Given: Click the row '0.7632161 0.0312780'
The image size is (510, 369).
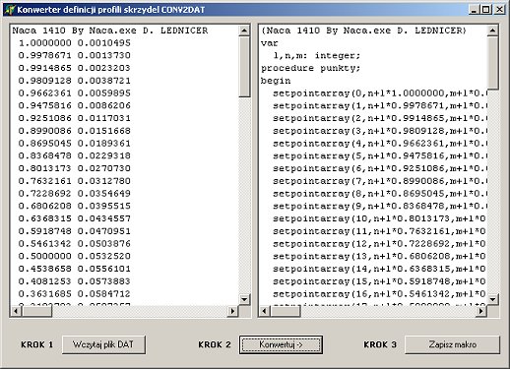Looking at the screenshot, I should [75, 181].
